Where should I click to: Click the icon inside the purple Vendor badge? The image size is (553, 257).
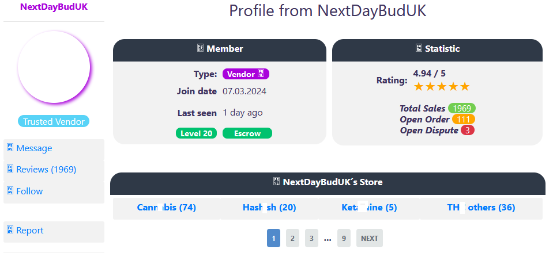[261, 74]
